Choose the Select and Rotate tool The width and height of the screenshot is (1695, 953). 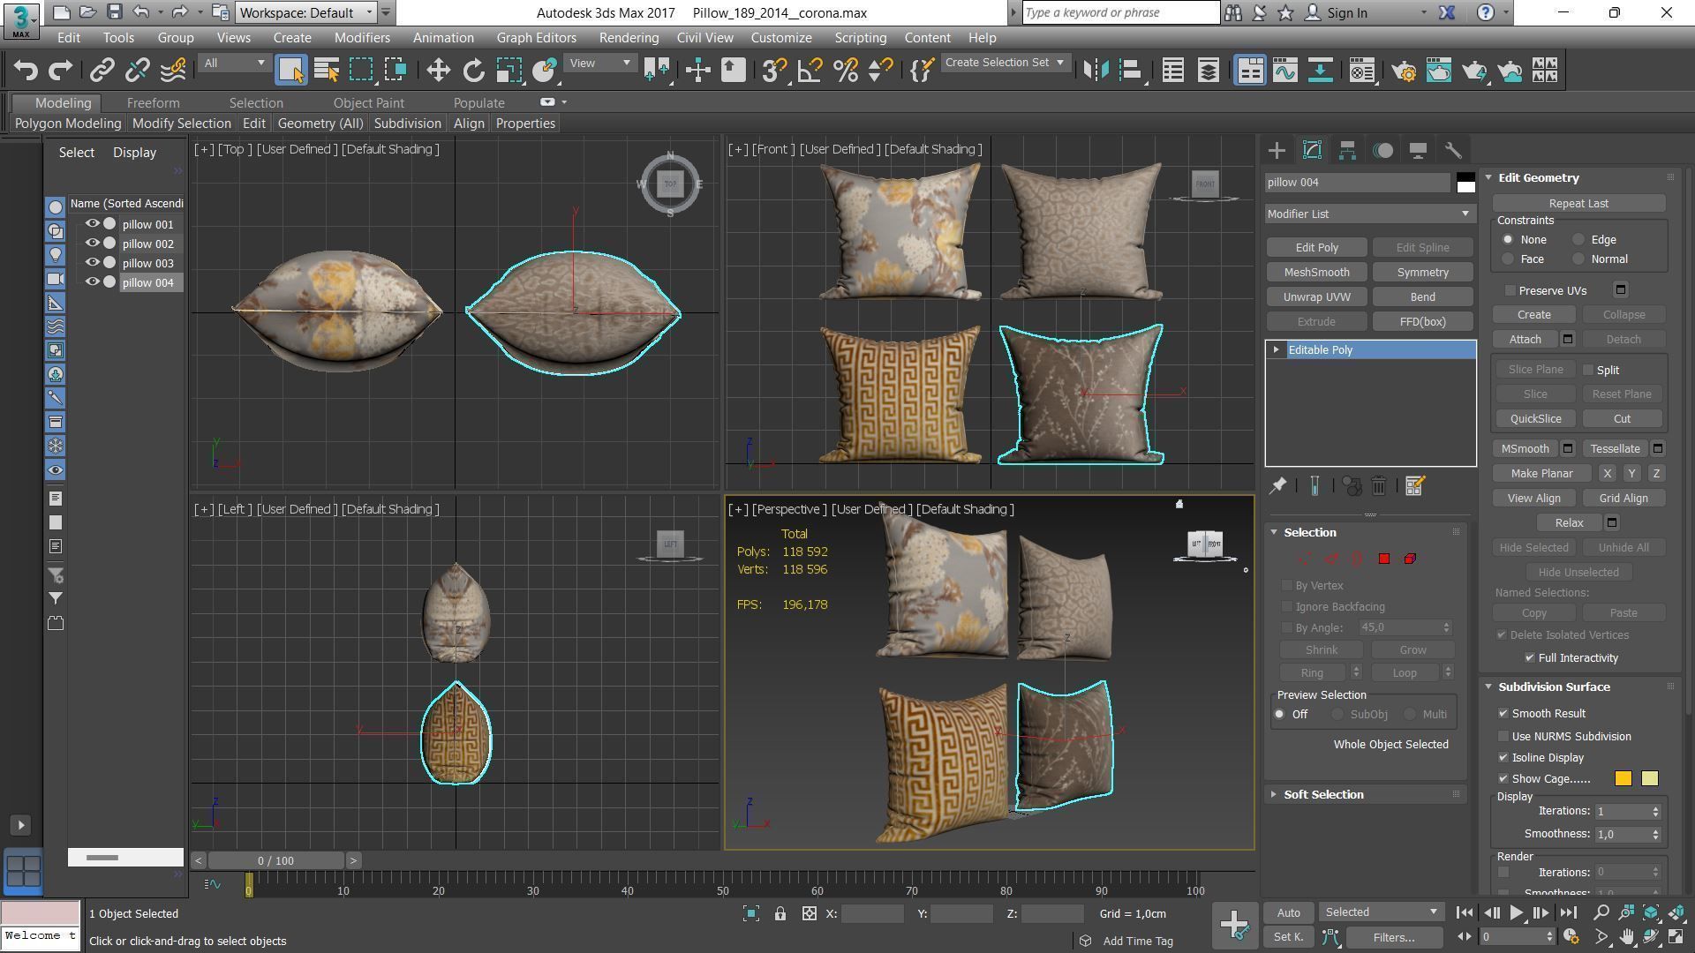coord(473,71)
